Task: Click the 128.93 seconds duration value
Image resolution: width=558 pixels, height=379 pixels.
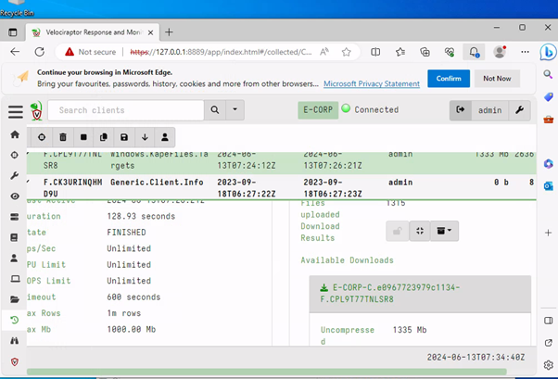Action: point(141,216)
